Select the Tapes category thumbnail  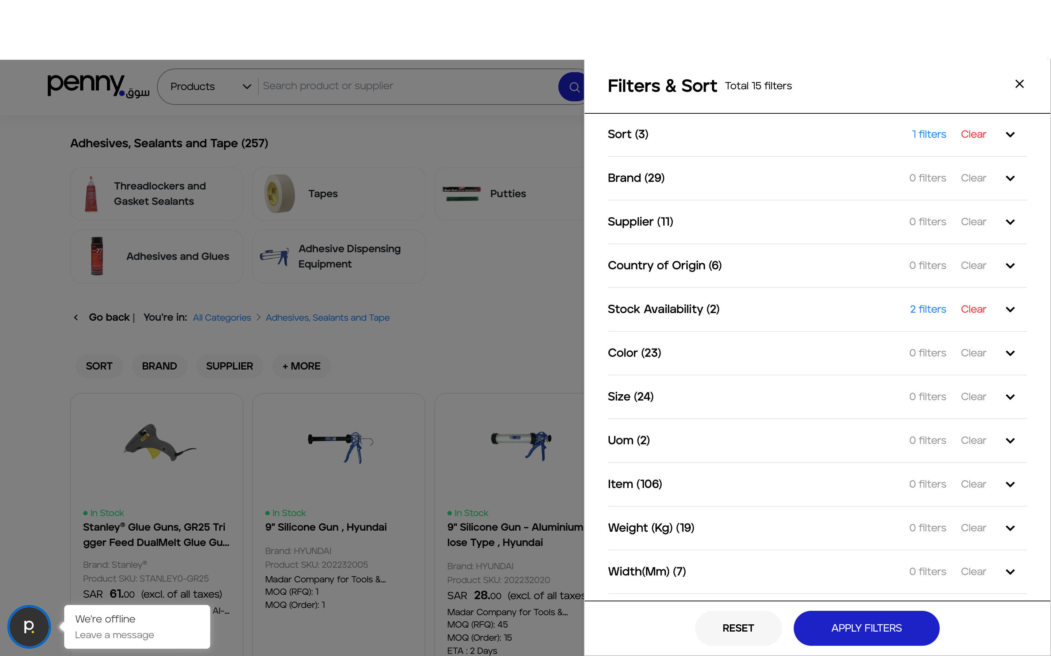[280, 194]
